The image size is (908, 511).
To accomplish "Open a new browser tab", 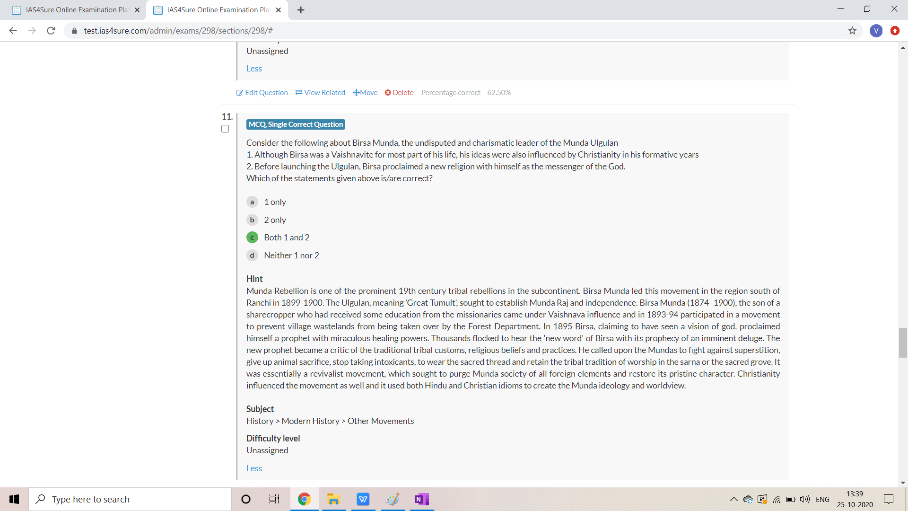I will coord(301,10).
